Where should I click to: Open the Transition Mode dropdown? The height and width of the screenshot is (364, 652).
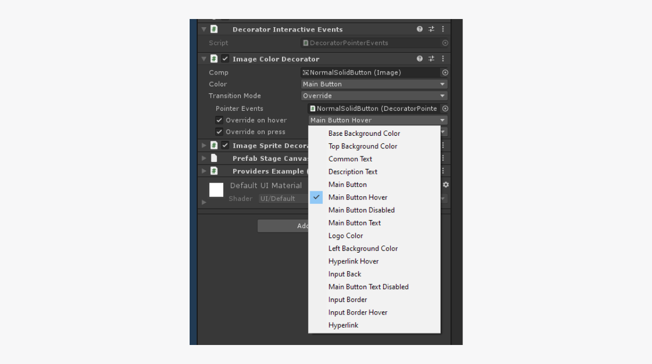coord(374,96)
